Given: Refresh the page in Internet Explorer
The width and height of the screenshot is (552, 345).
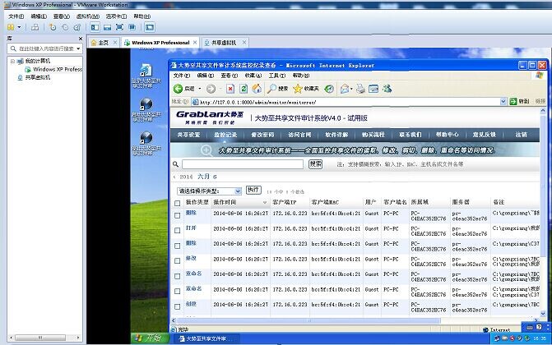Looking at the screenshot, I should tap(244, 89).
